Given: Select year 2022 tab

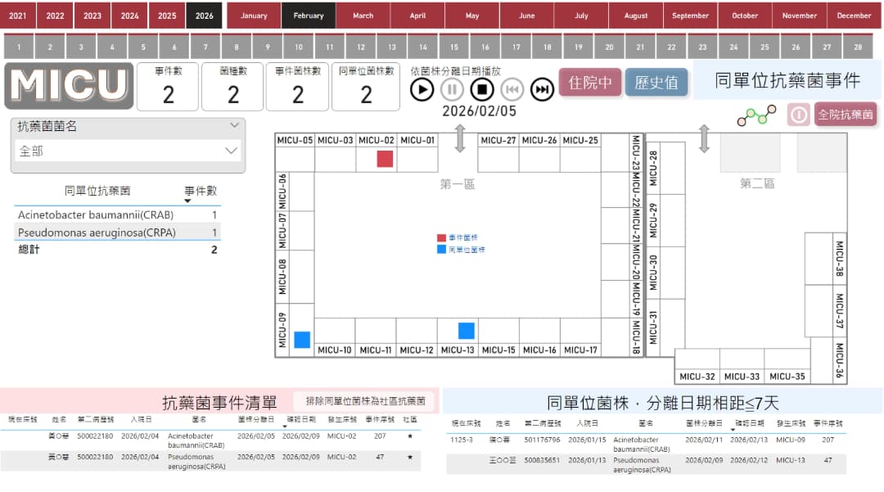Looking at the screenshot, I should coord(56,16).
